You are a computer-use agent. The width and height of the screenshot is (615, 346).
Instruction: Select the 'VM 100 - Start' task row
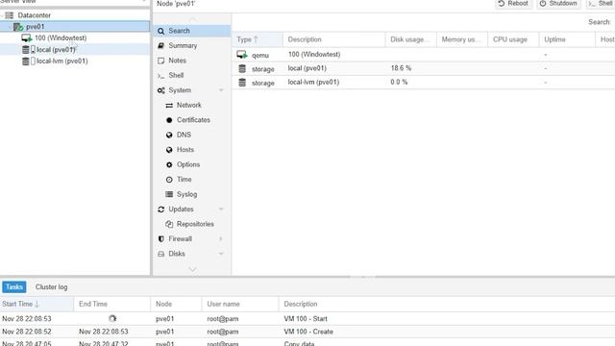(307, 318)
